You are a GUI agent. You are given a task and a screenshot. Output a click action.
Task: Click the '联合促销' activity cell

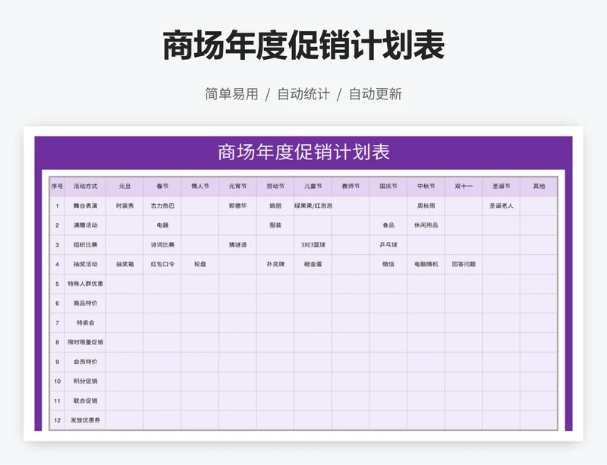point(85,401)
